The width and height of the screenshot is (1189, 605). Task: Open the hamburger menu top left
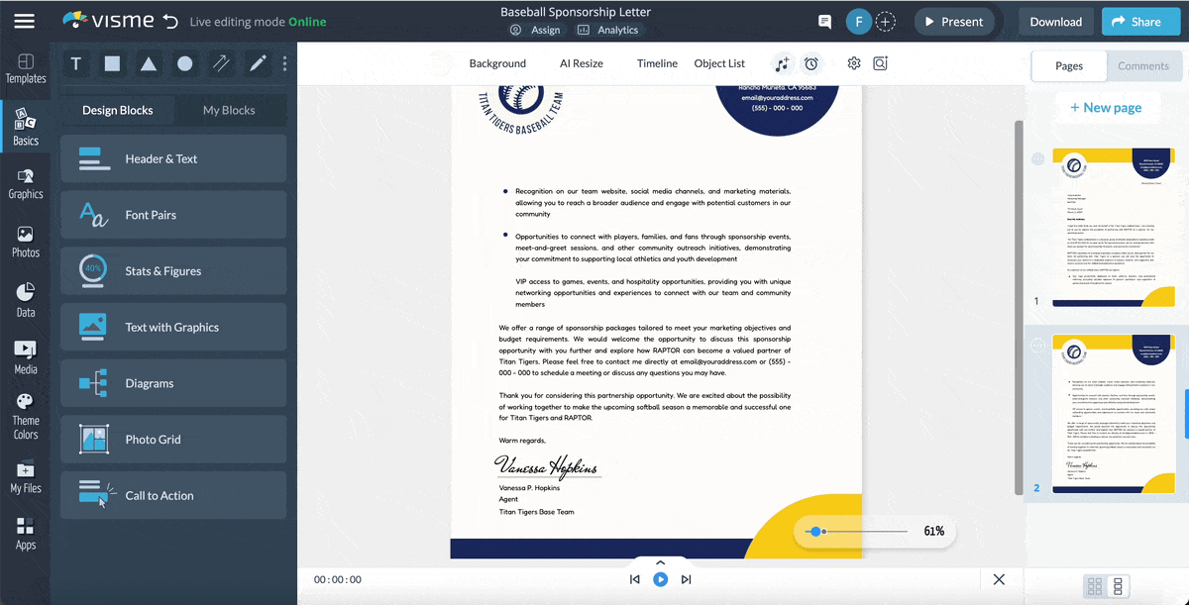(x=25, y=20)
